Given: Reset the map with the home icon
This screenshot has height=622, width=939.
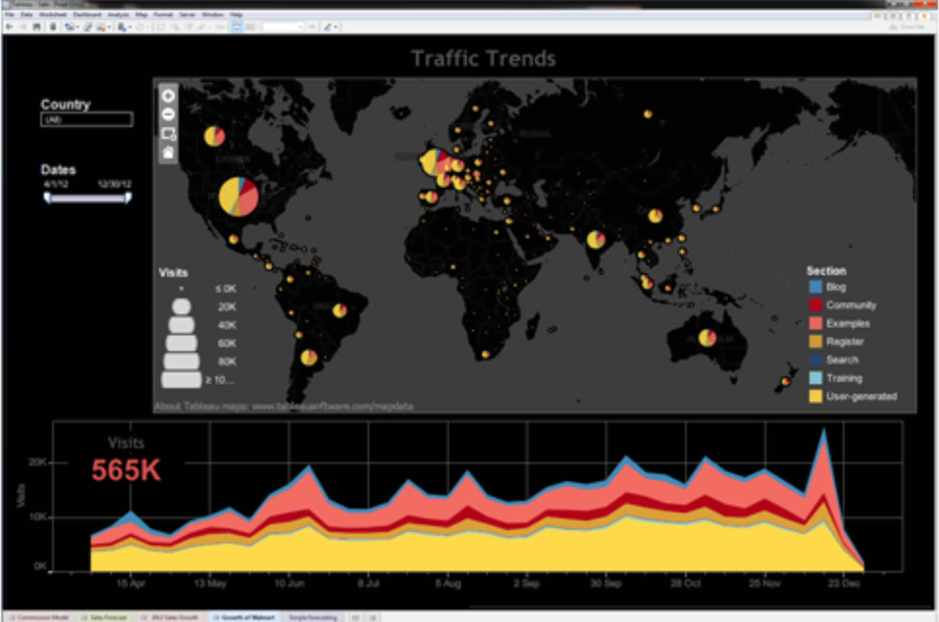Looking at the screenshot, I should [x=168, y=153].
